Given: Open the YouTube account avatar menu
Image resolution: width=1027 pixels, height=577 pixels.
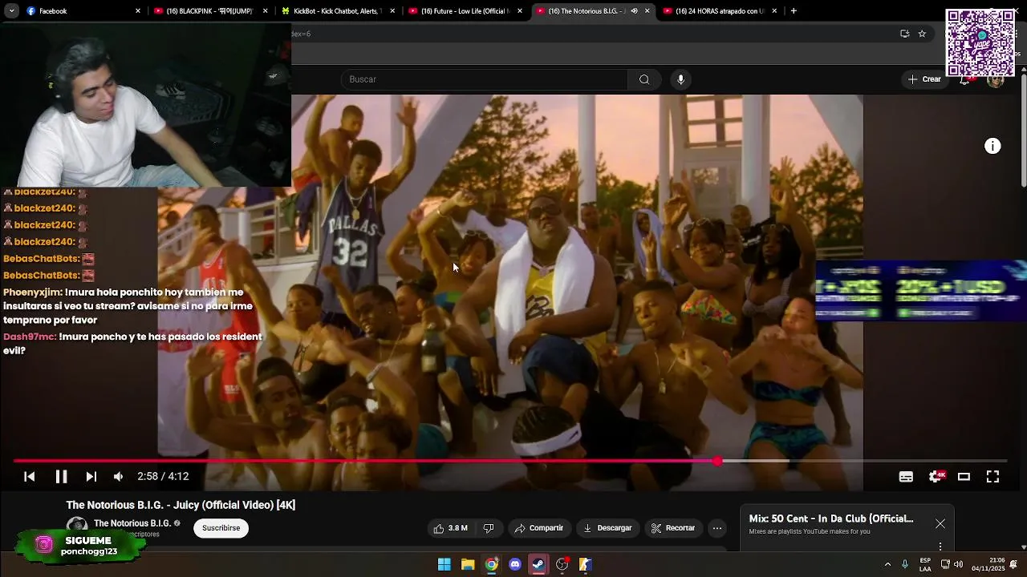Looking at the screenshot, I should 996,79.
